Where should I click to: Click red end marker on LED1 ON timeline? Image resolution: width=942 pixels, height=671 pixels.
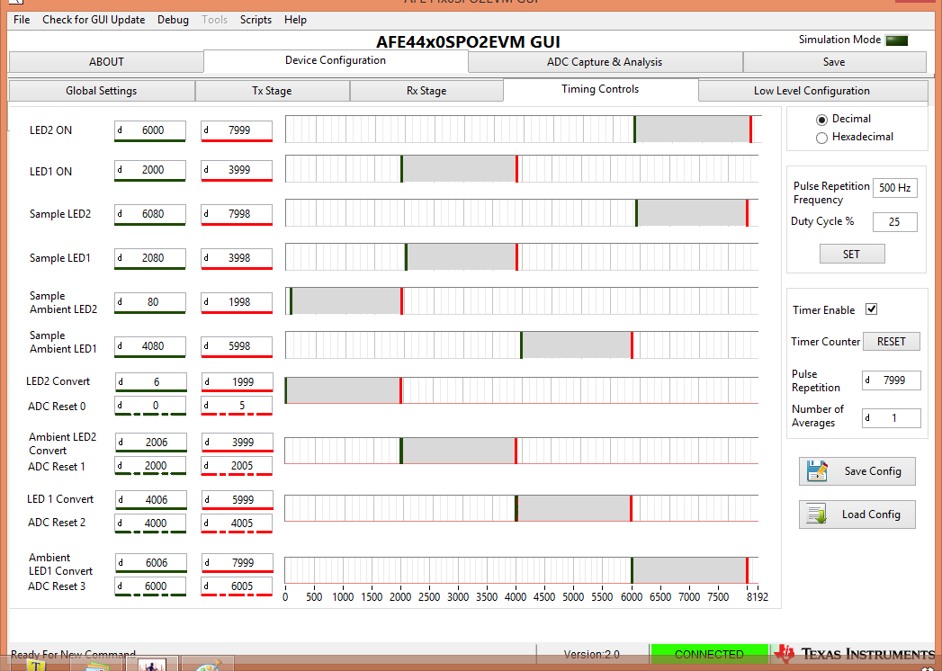pos(516,169)
